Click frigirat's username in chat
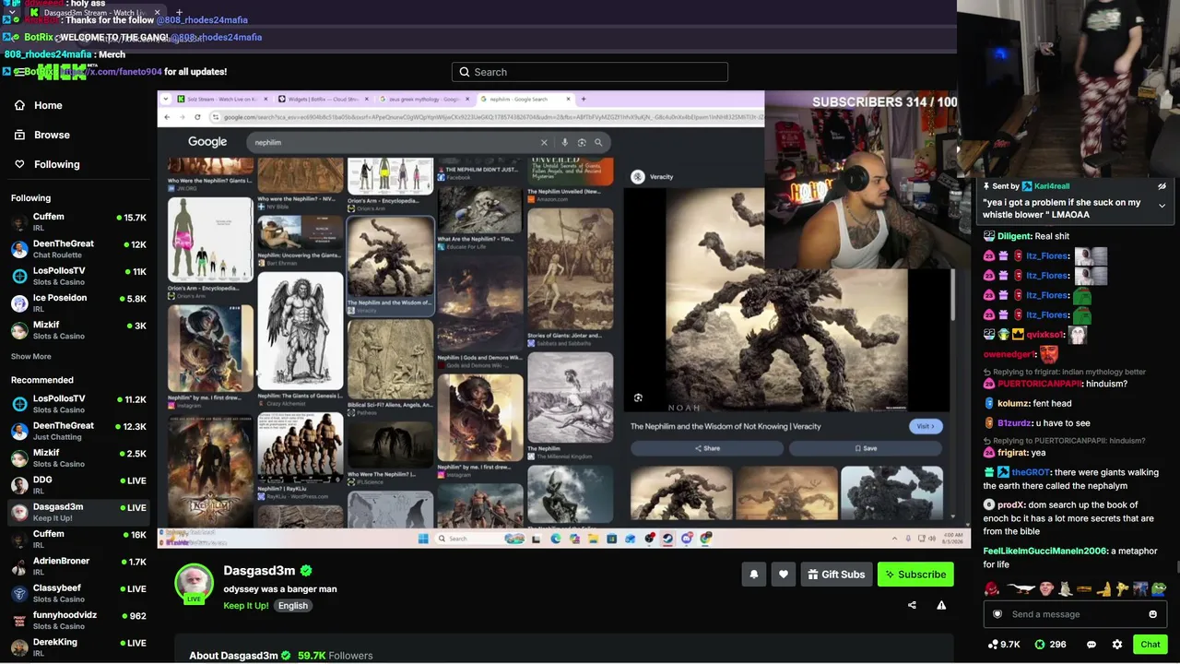 pyautogui.click(x=1011, y=453)
